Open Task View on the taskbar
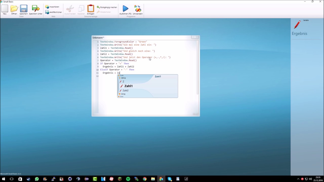 12,179
